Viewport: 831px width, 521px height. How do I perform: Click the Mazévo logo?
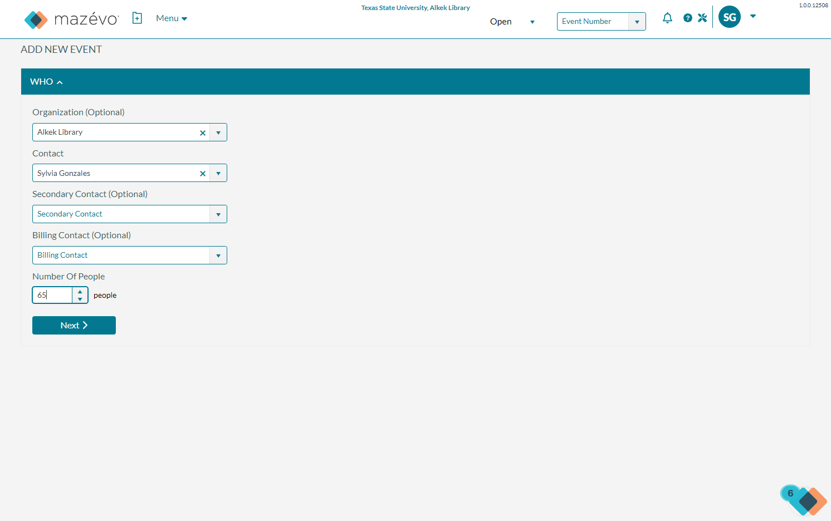point(72,19)
